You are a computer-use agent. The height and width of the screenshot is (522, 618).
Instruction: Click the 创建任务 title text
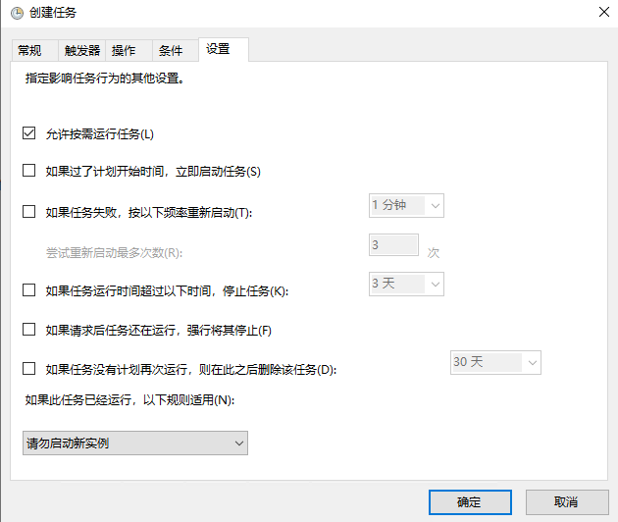(x=52, y=13)
